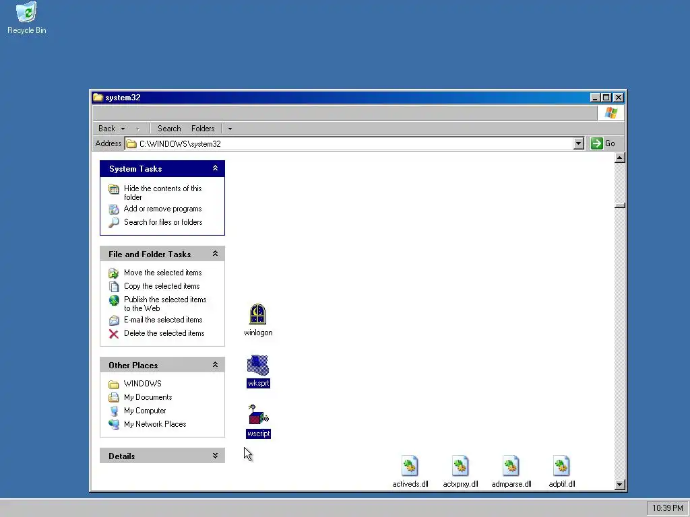Screen dimensions: 690x517
Task: Close the system32 window
Action: (x=619, y=97)
